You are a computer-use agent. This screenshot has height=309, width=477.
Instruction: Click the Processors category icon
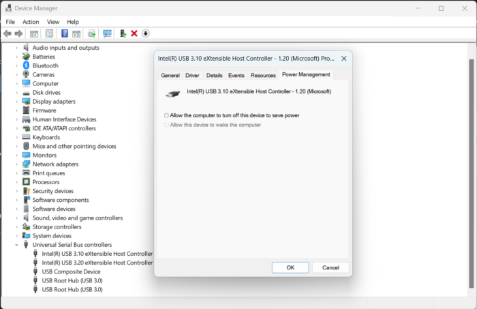click(26, 181)
